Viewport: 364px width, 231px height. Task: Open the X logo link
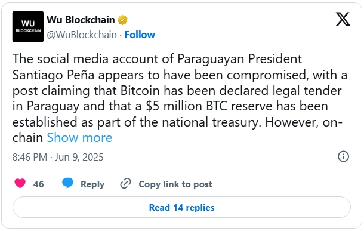point(343,19)
